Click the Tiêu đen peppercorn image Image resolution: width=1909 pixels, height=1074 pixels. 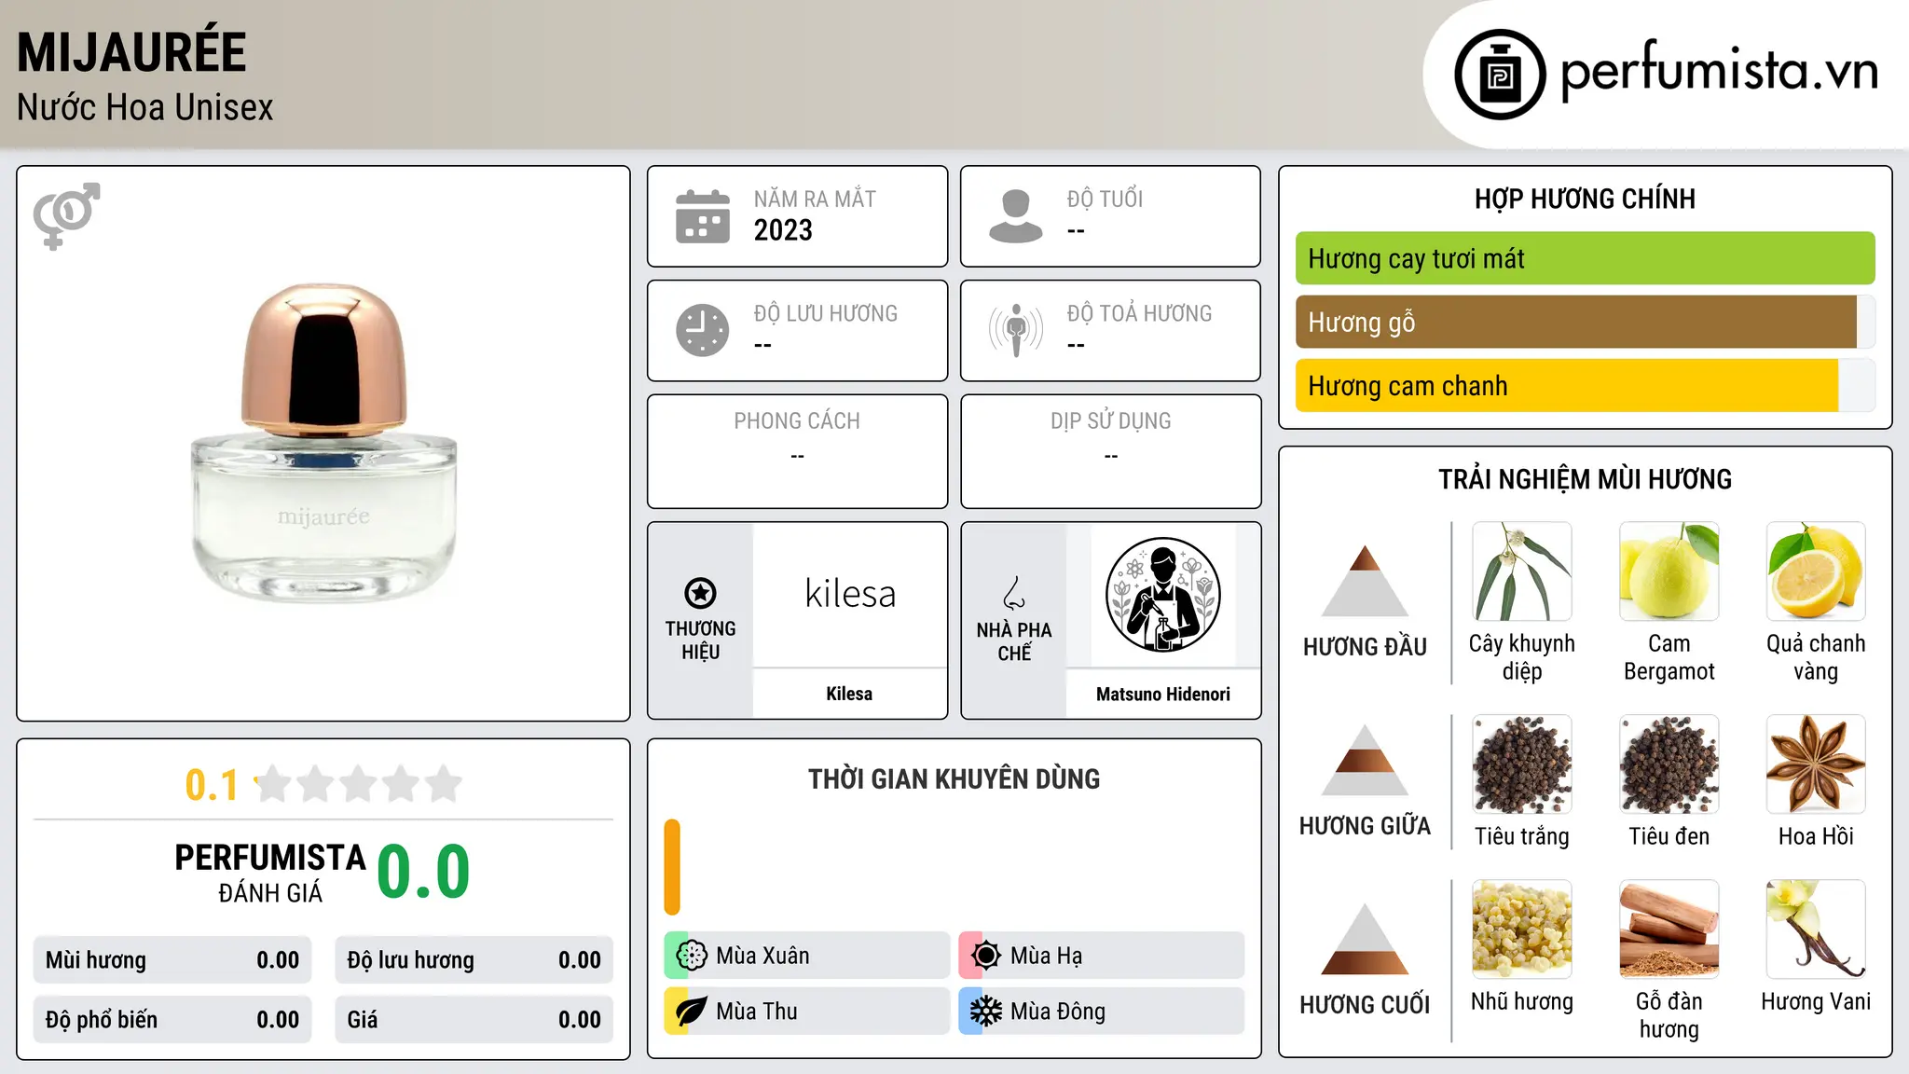click(1669, 764)
